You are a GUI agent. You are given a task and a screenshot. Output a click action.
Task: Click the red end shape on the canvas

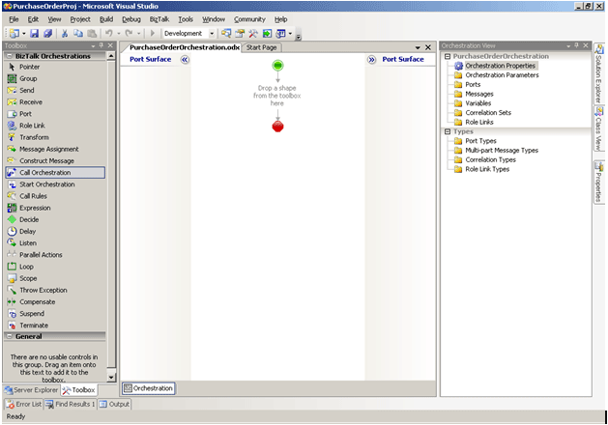(277, 127)
